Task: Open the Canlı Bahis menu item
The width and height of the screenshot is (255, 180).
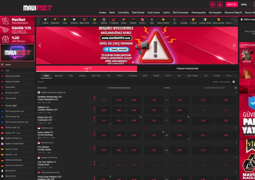Action: pos(123,12)
